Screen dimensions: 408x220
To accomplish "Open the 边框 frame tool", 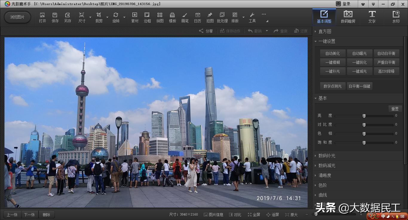I will coord(147,17).
